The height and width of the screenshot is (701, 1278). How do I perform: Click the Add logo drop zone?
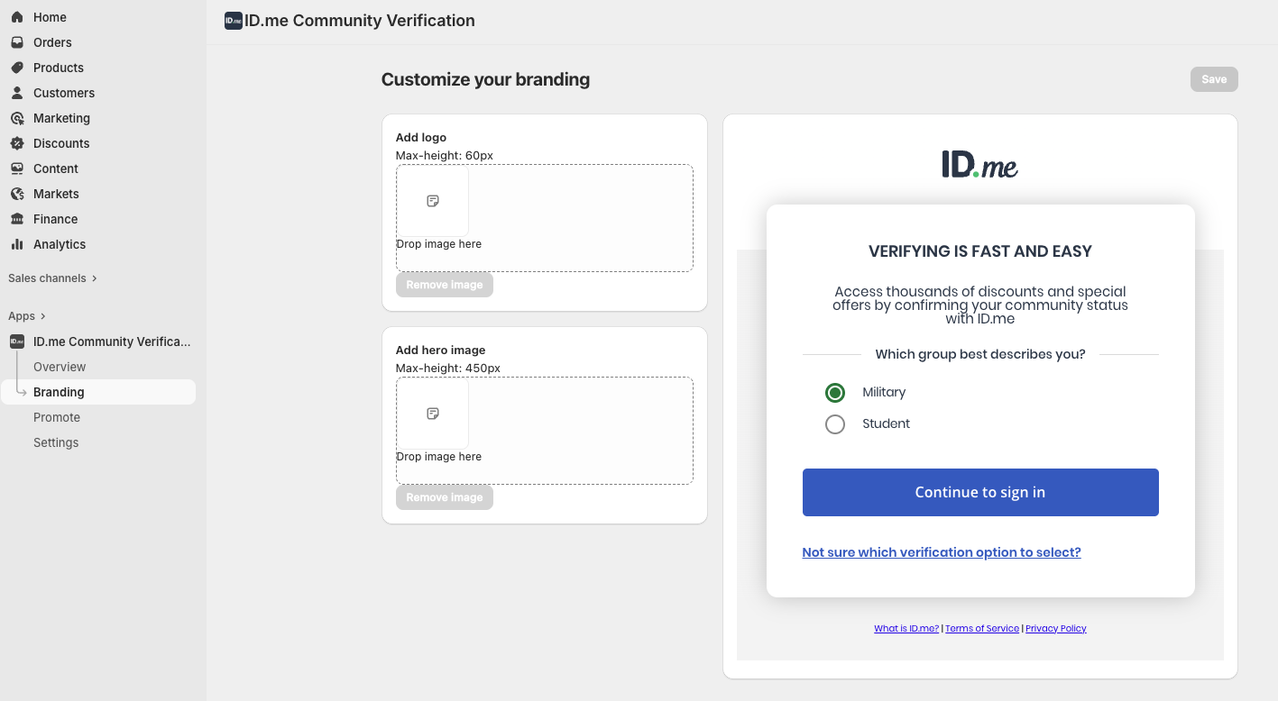click(x=545, y=218)
